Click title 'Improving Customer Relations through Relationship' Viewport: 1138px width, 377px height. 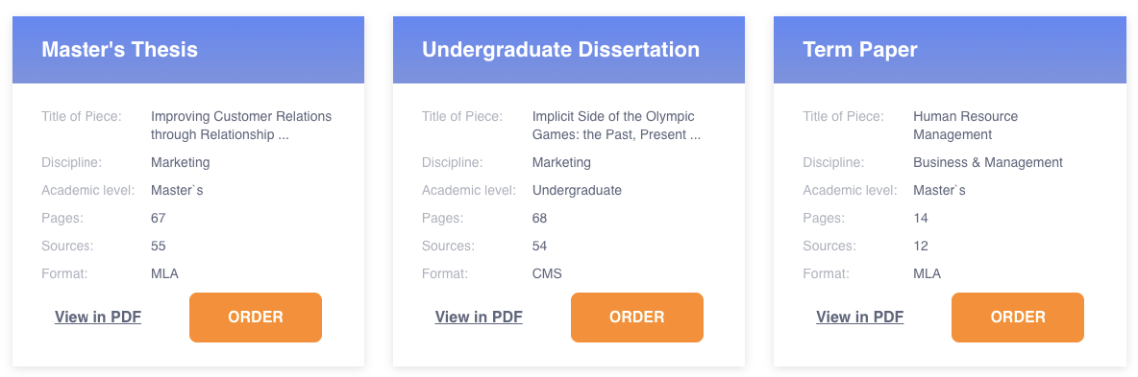point(241,126)
